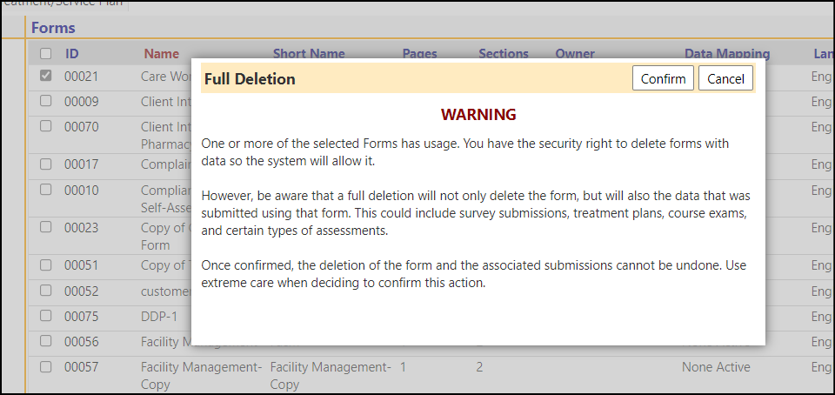
Task: Select checkbox for form 00070
Action: coord(46,126)
